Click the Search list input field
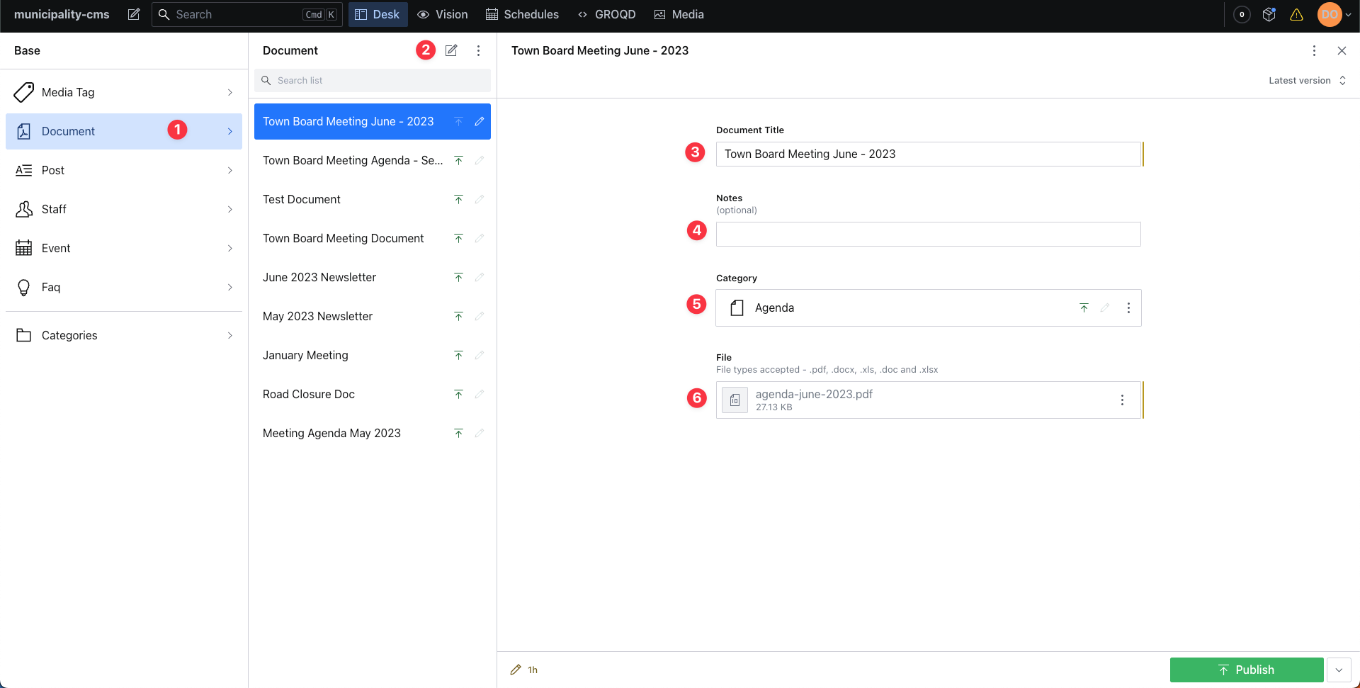The height and width of the screenshot is (688, 1360). [372, 80]
